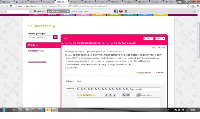Switch to Odeslané sent messages
Screen dimensions: 200x119
[33, 51]
